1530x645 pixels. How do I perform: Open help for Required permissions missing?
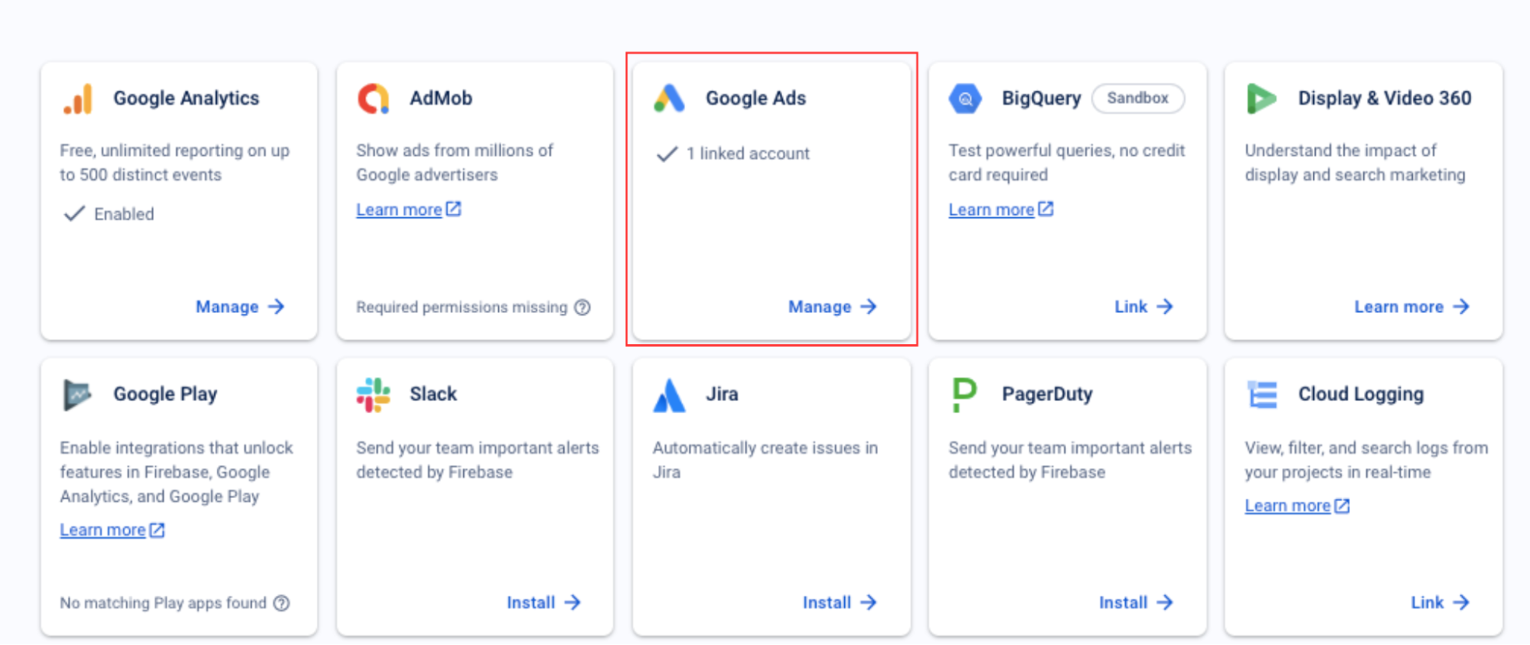(x=582, y=308)
